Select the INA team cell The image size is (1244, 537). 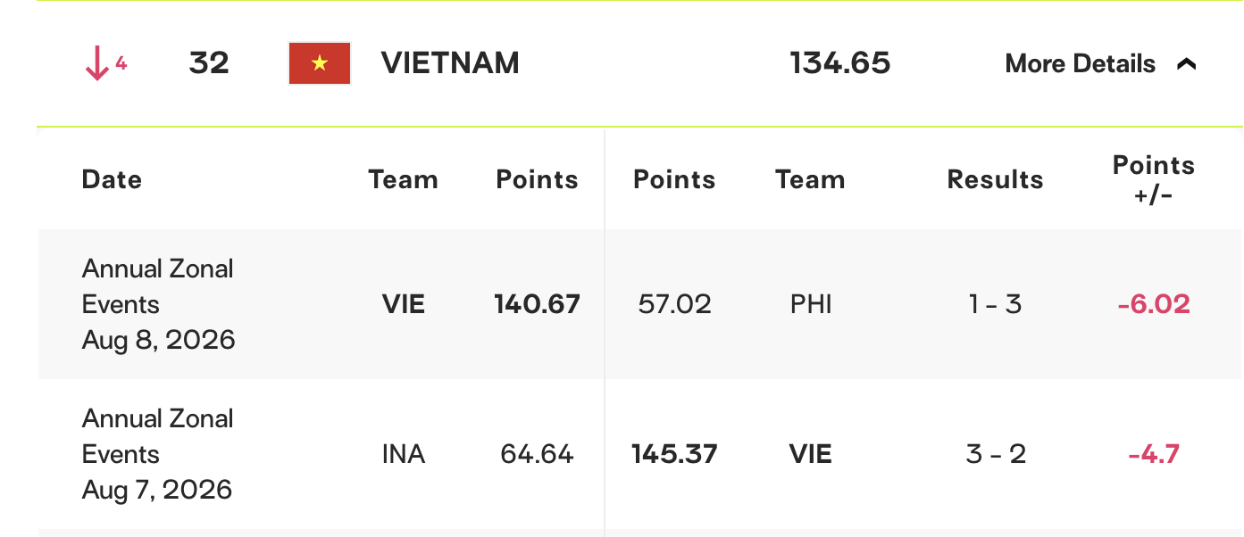pos(403,454)
